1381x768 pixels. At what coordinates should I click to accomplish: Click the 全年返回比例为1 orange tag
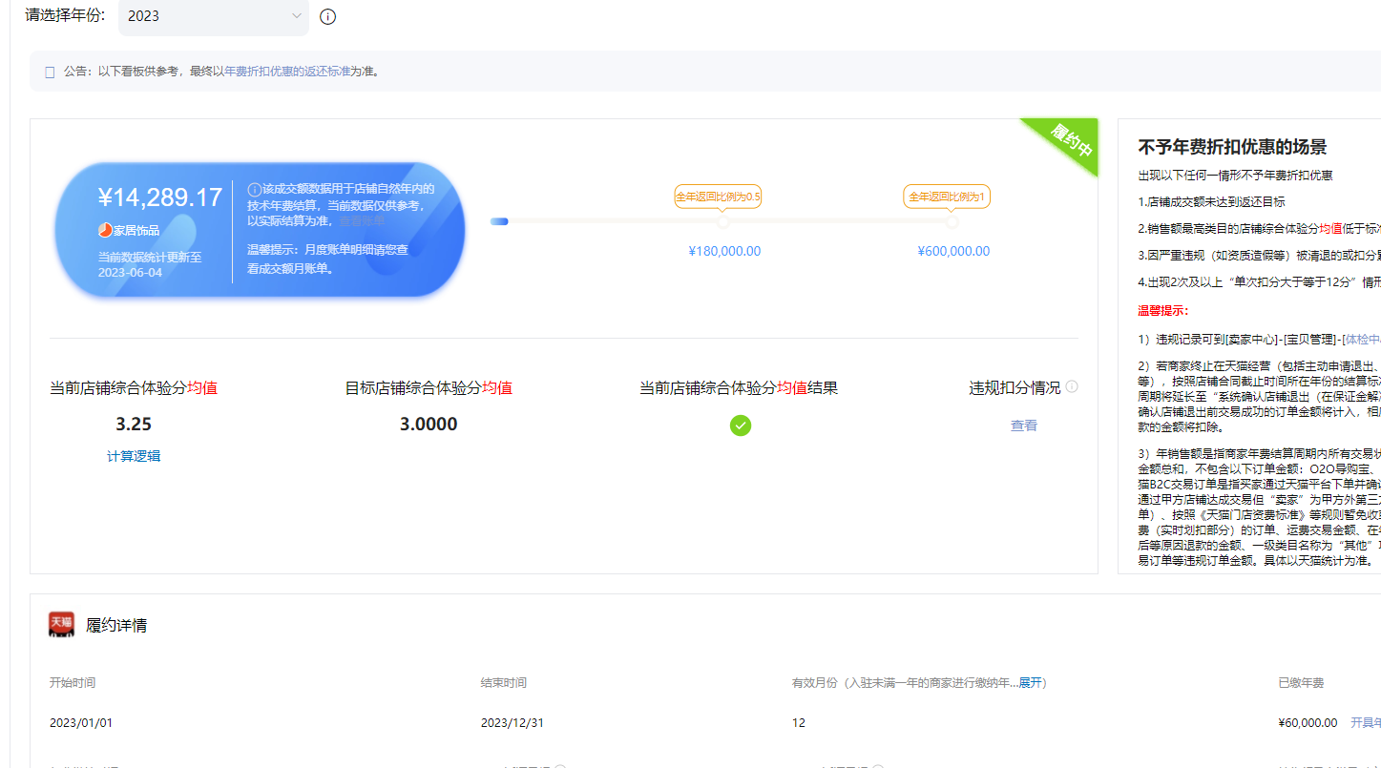pyautogui.click(x=947, y=197)
